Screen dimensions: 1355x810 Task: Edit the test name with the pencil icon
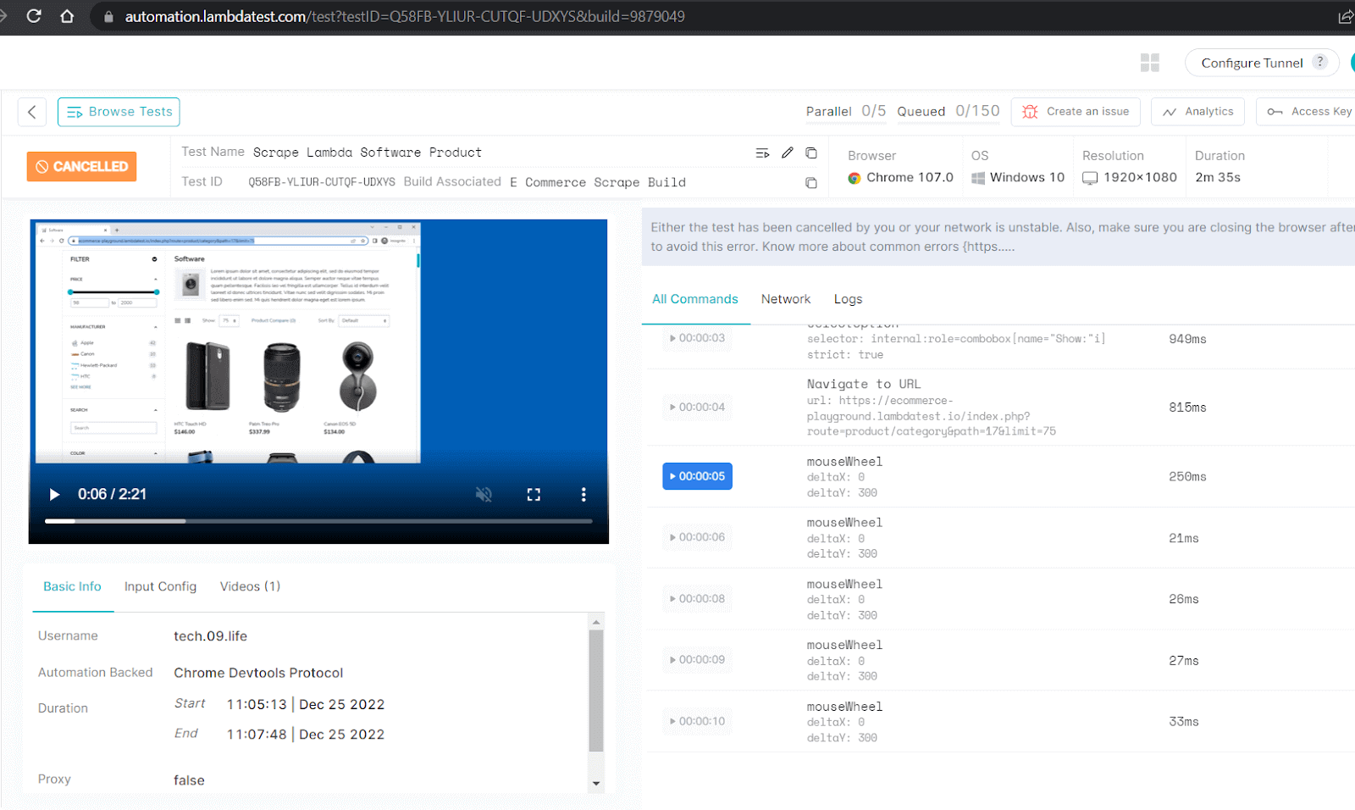coord(788,153)
